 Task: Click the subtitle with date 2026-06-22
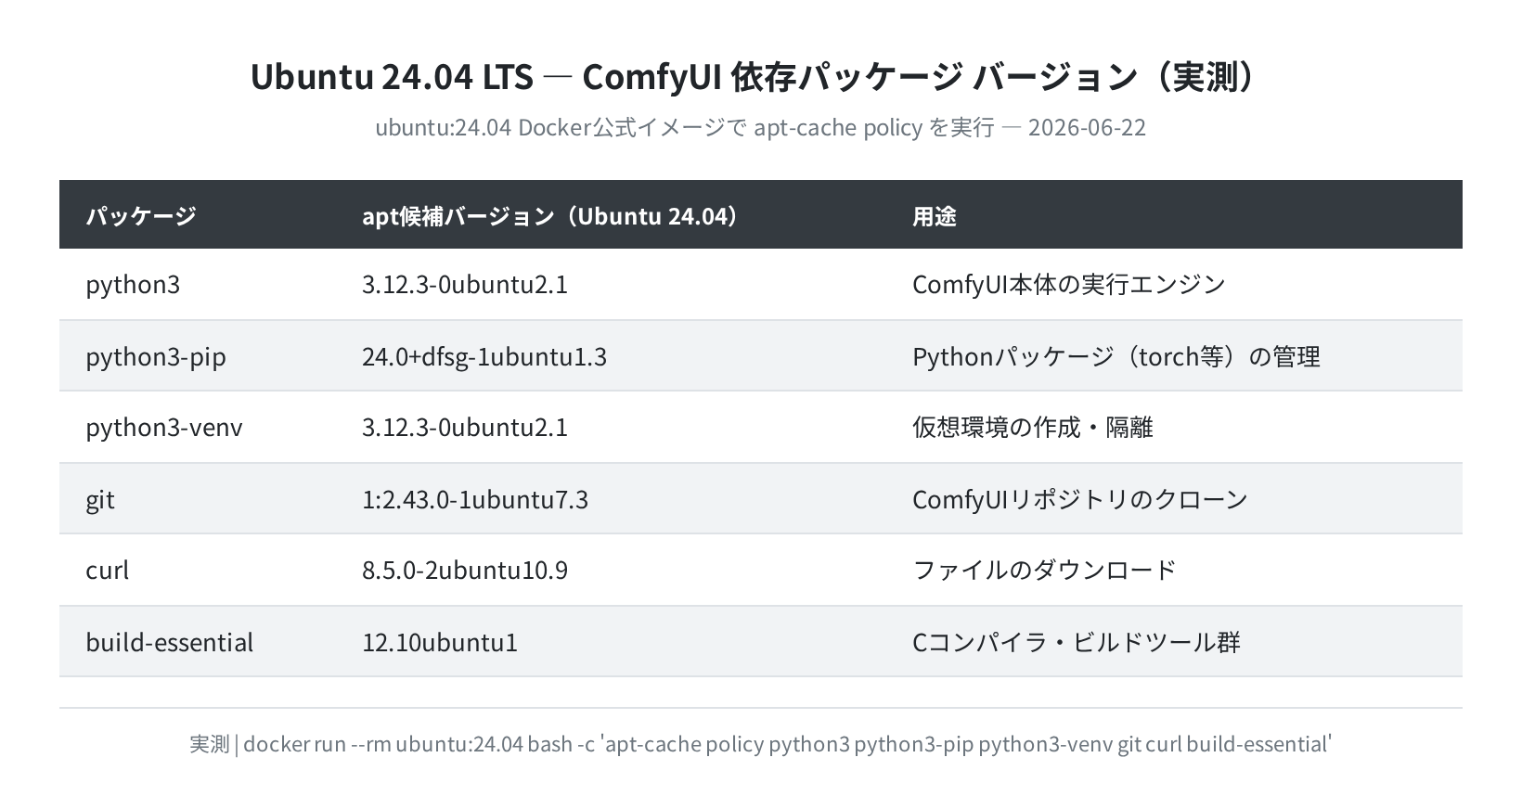[x=760, y=127]
